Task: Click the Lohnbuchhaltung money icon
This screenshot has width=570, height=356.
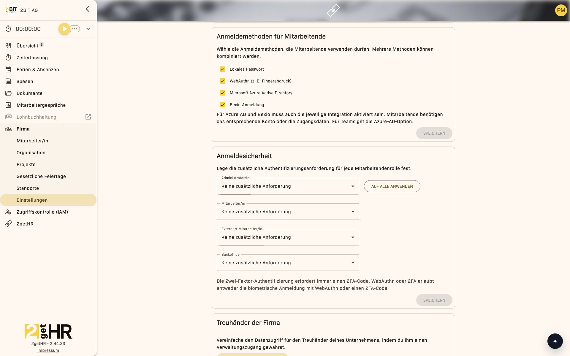Action: (8, 117)
